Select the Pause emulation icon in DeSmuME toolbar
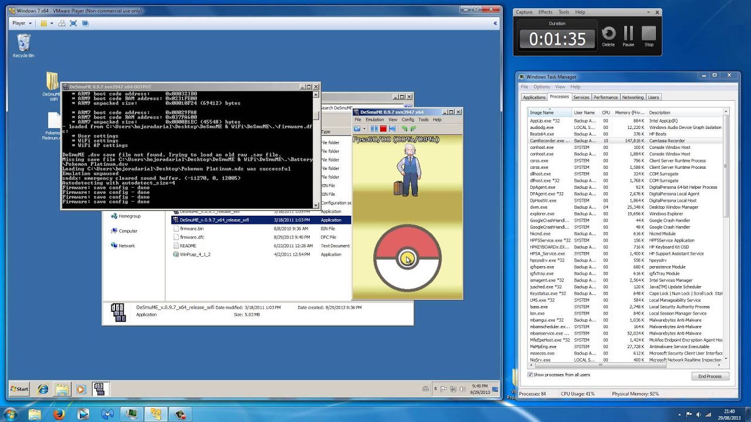 click(x=375, y=128)
